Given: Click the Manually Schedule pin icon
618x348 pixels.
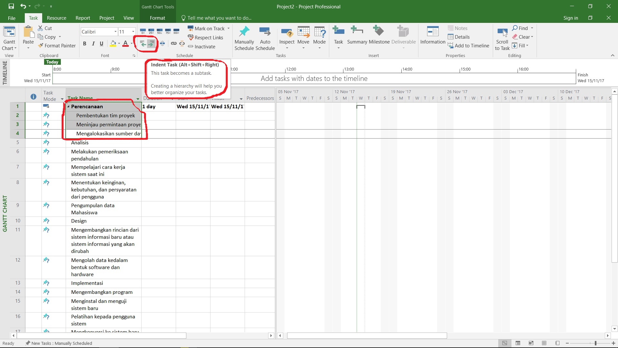Looking at the screenshot, I should click(x=244, y=32).
